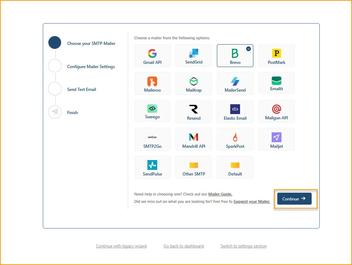Select the Brevo mailer logo
This screenshot has height=265, width=352.
(235, 53)
